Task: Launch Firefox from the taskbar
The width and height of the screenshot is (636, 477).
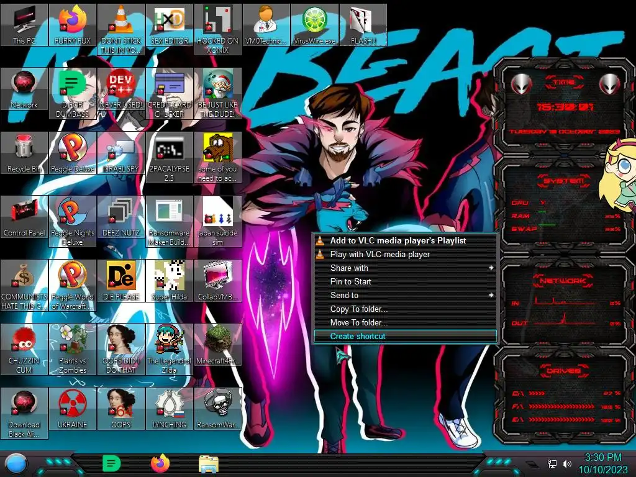Action: [x=160, y=463]
